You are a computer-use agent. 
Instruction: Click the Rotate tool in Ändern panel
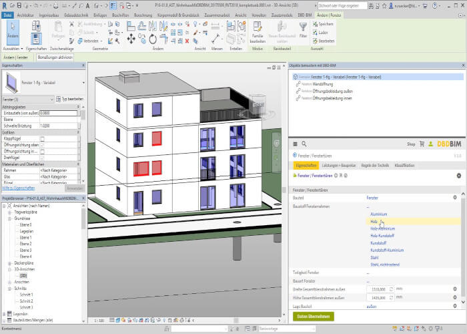pyautogui.click(x=153, y=39)
